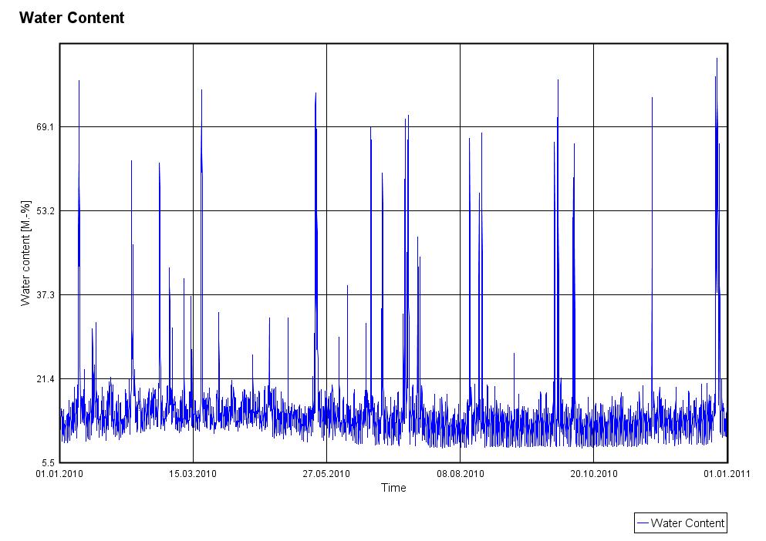The width and height of the screenshot is (766, 541).
Task: Click the spike peak just right of the 15.03.2010 gridline
Action: pos(201,91)
